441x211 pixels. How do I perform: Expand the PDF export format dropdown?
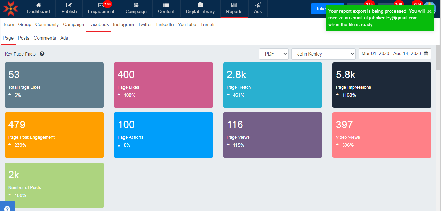274,54
